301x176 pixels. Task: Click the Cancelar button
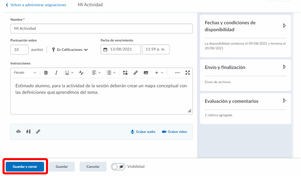point(93,167)
